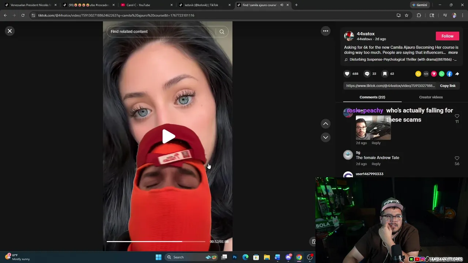Reload the page

23,15
